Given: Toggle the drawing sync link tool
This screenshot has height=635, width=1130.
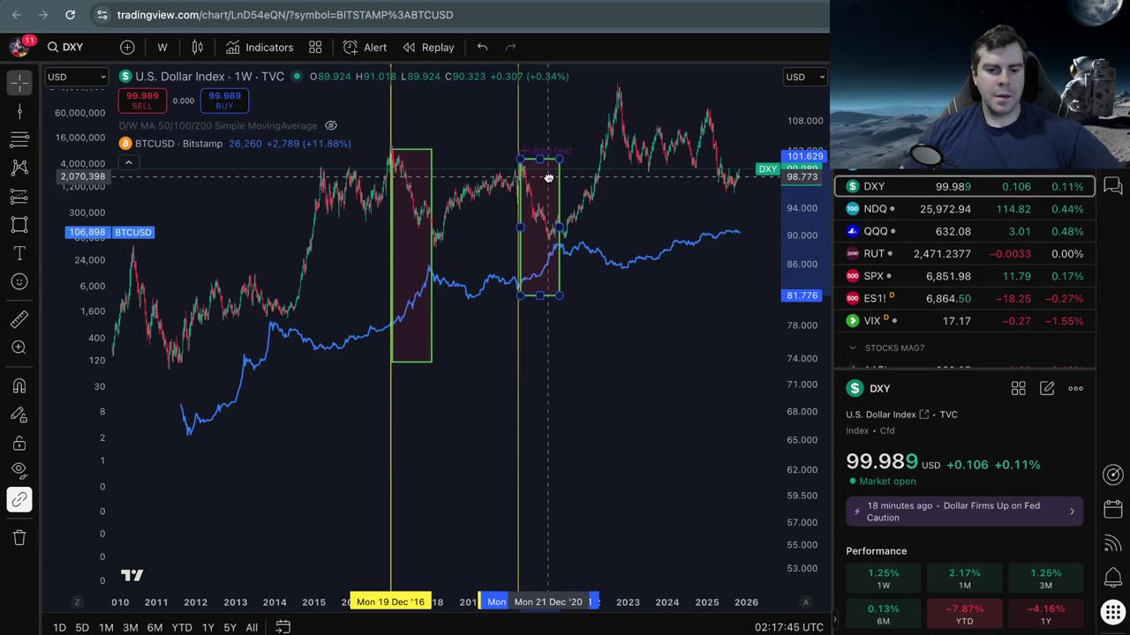Looking at the screenshot, I should pyautogui.click(x=19, y=500).
